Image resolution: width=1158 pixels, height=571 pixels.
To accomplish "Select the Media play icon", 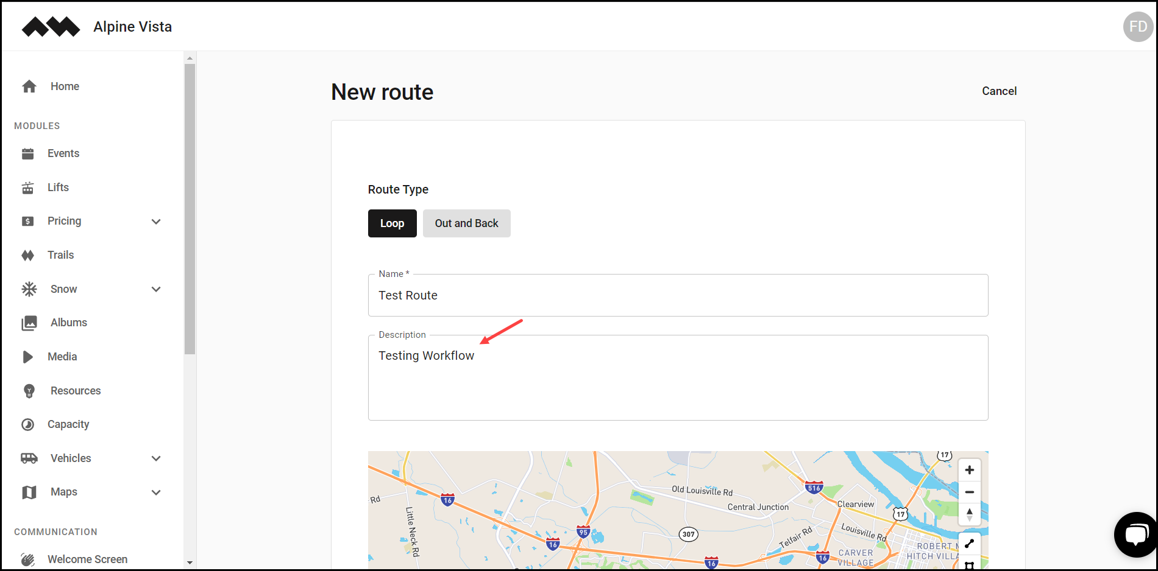I will 28,357.
